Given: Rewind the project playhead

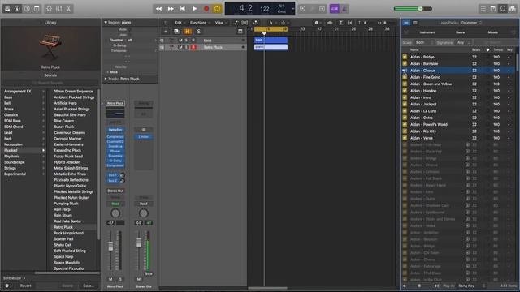Looking at the screenshot, I should tap(159, 9).
